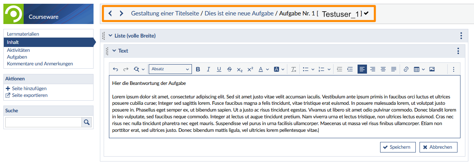Increase the text indent
The height and width of the screenshot is (166, 474).
(x=350, y=69)
